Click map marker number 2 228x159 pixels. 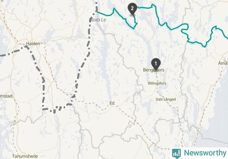coord(132,8)
